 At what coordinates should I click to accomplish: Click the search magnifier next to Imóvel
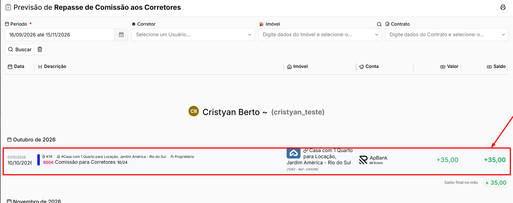click(x=379, y=24)
